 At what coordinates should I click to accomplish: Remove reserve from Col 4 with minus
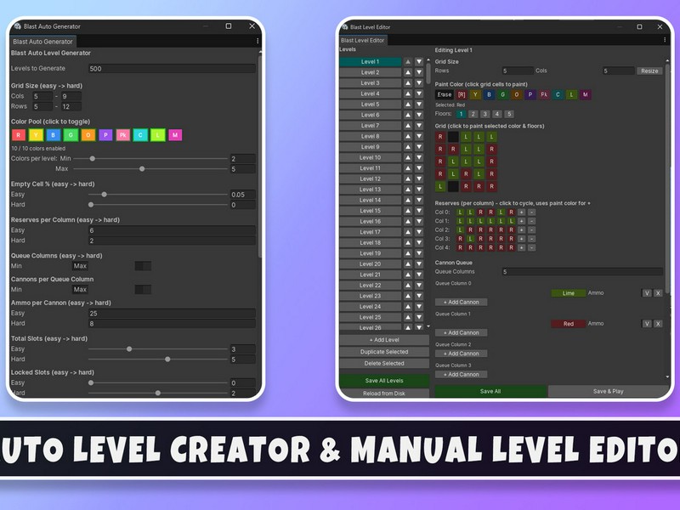pyautogui.click(x=532, y=248)
